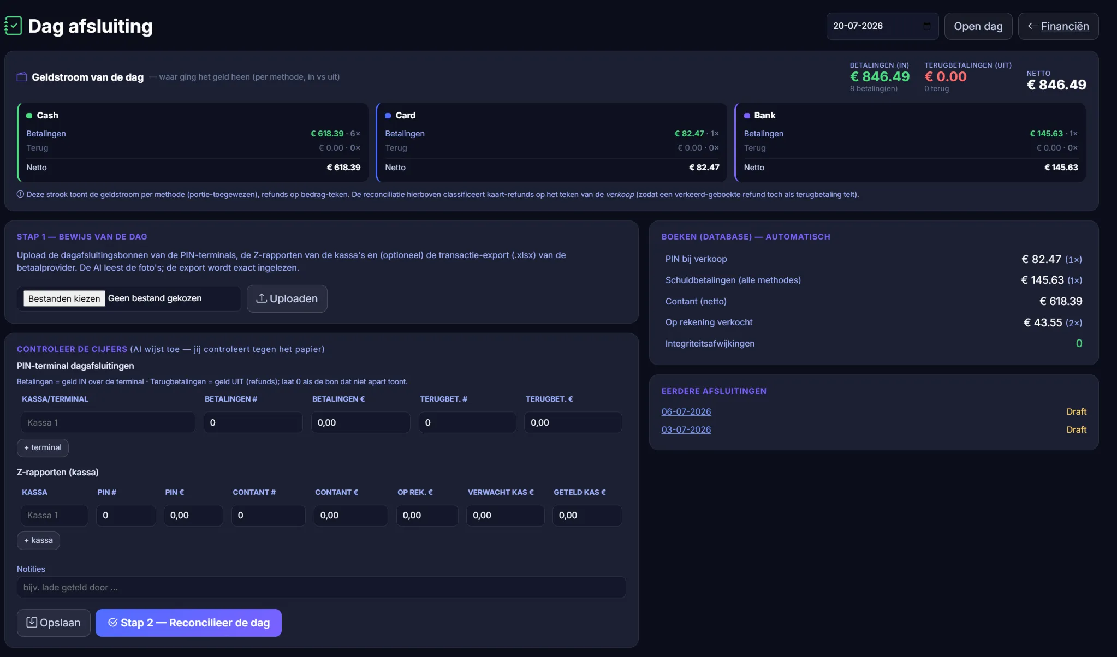Start Stap 2 — Reconcilieer de dag
Viewport: 1117px width, 657px height.
click(188, 623)
